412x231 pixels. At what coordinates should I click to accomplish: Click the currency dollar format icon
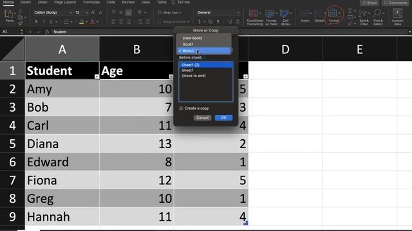(199, 22)
